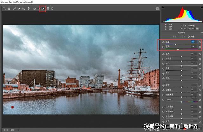Increase 高光 with its plus icon

click(200, 64)
